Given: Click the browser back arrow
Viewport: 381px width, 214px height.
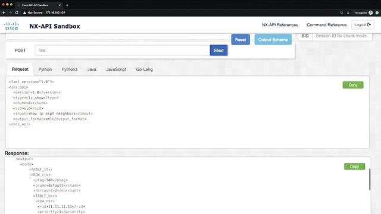Looking at the screenshot, I should (4, 12).
